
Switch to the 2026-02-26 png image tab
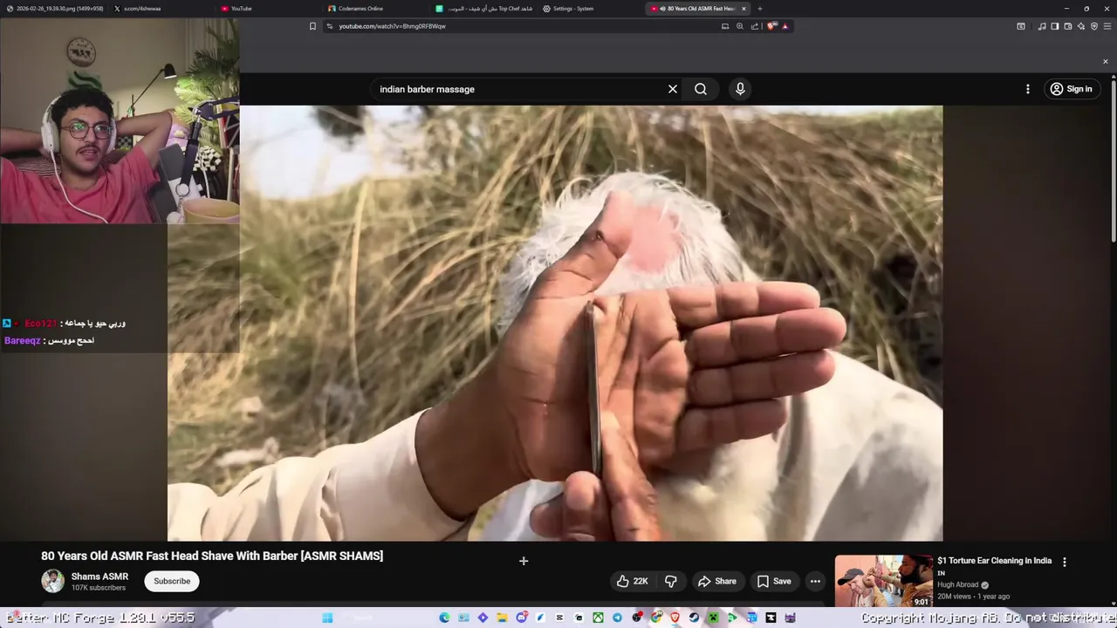pyautogui.click(x=54, y=9)
